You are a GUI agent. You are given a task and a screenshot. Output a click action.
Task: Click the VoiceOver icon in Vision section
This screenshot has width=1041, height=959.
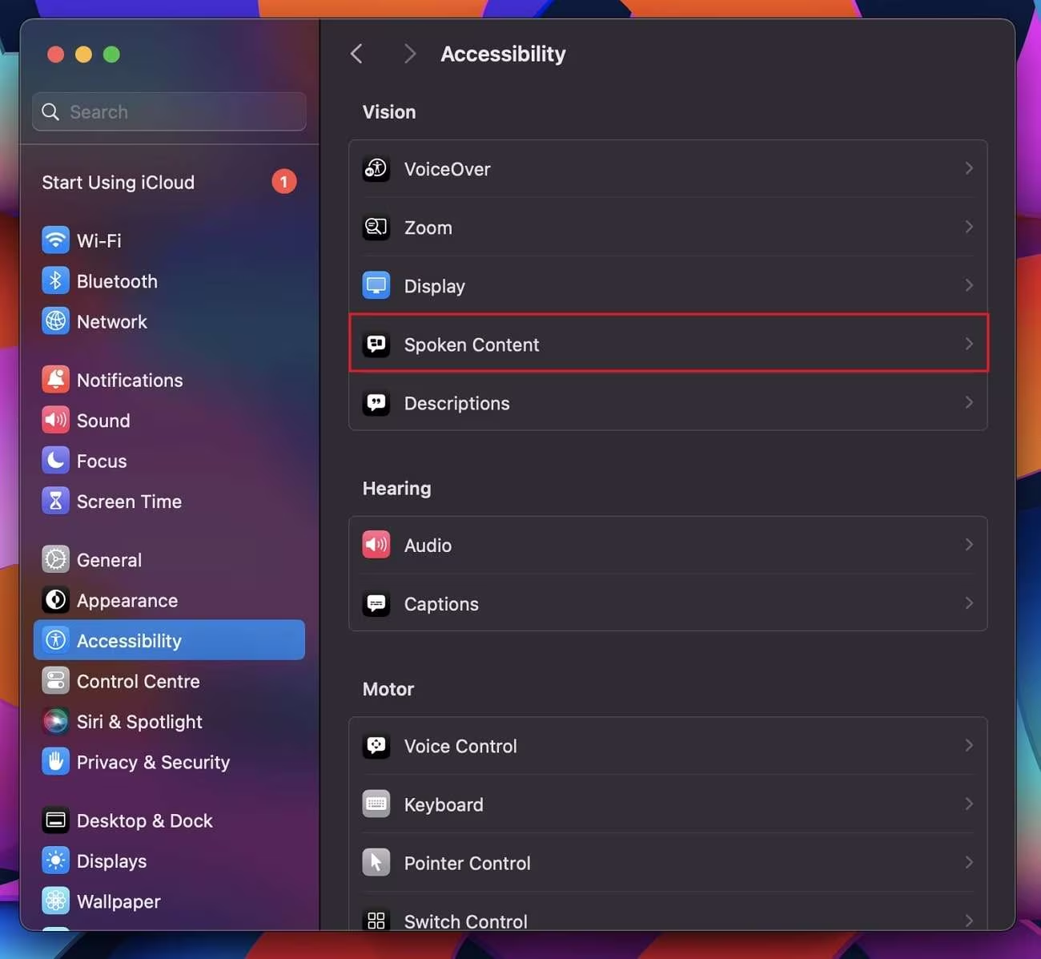376,168
